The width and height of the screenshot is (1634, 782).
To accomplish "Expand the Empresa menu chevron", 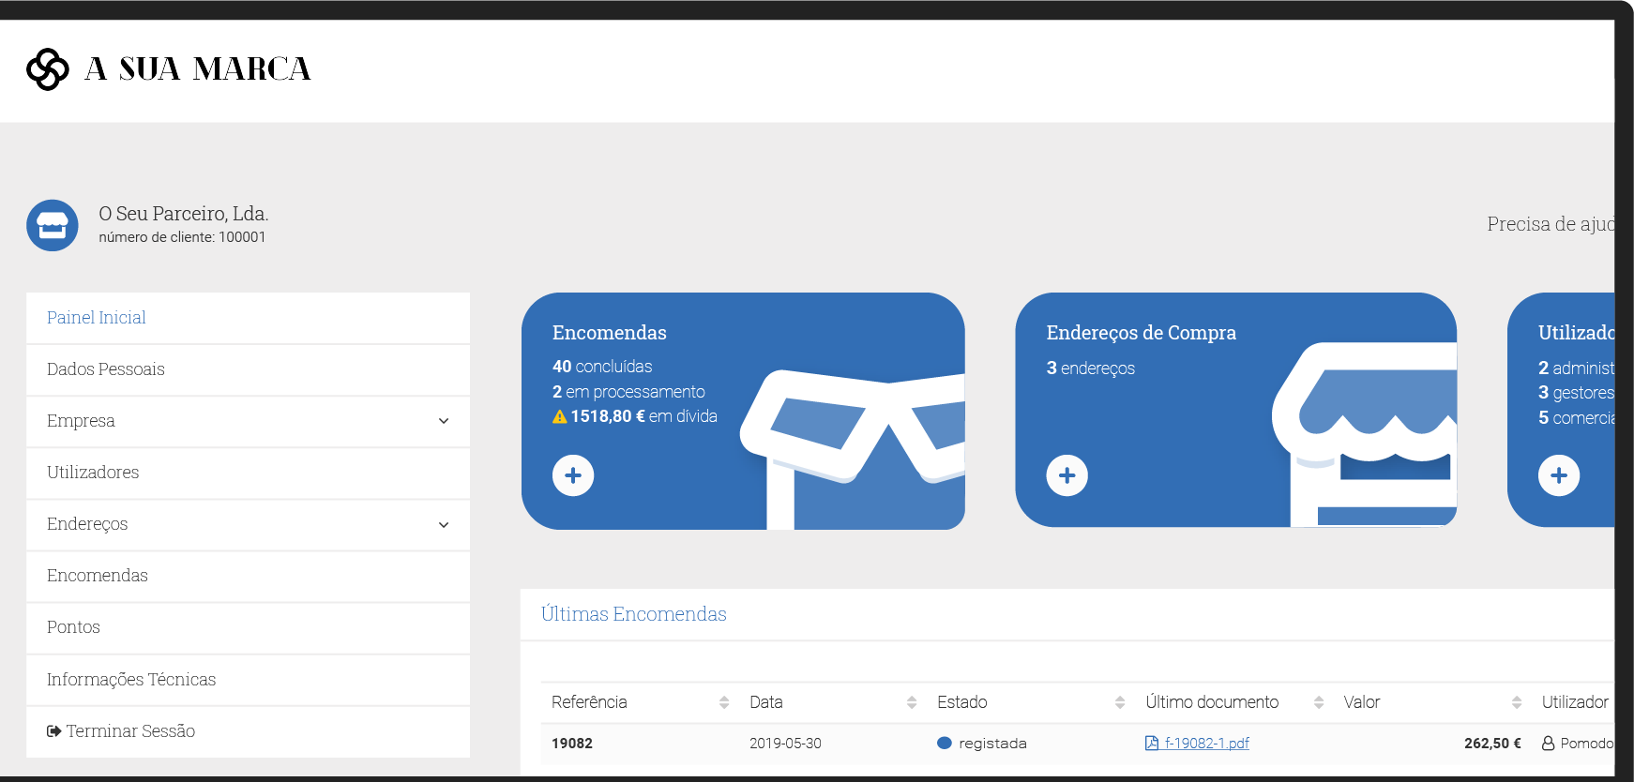I will click(444, 421).
